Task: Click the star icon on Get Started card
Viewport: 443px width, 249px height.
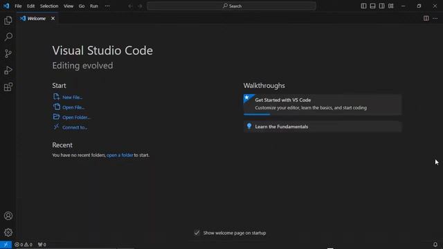Action: tap(247, 98)
